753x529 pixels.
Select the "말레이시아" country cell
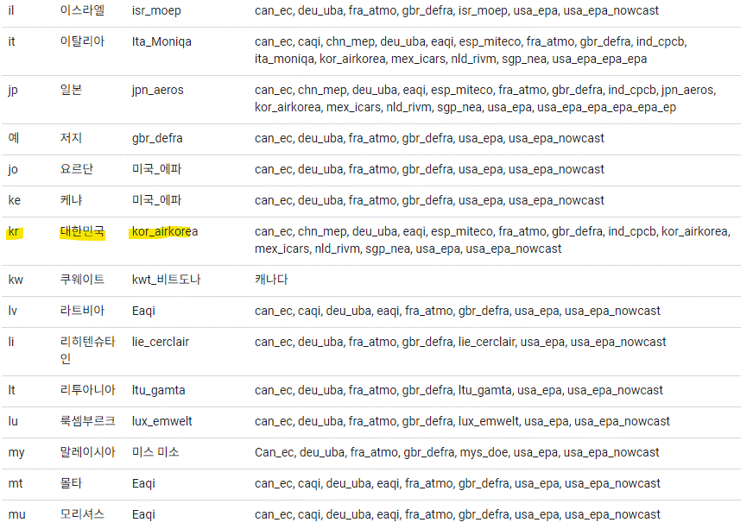coord(87,452)
